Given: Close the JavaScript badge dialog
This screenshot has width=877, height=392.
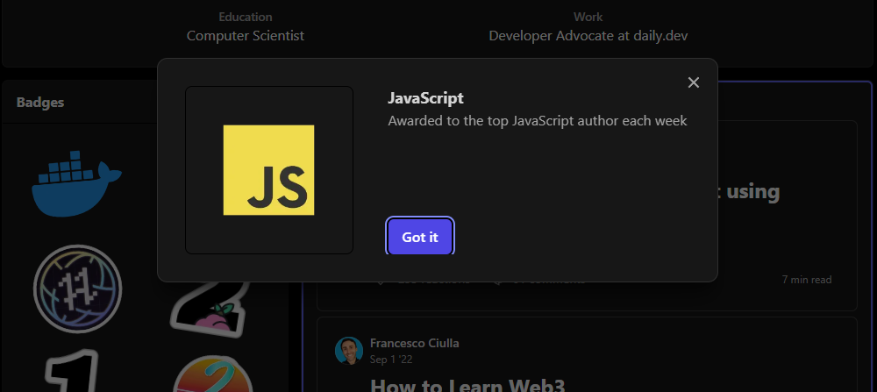Looking at the screenshot, I should click(x=694, y=82).
